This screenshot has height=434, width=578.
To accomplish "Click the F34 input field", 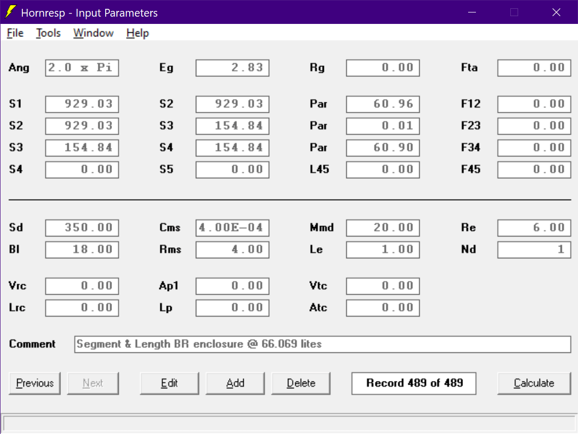I will click(x=534, y=148).
